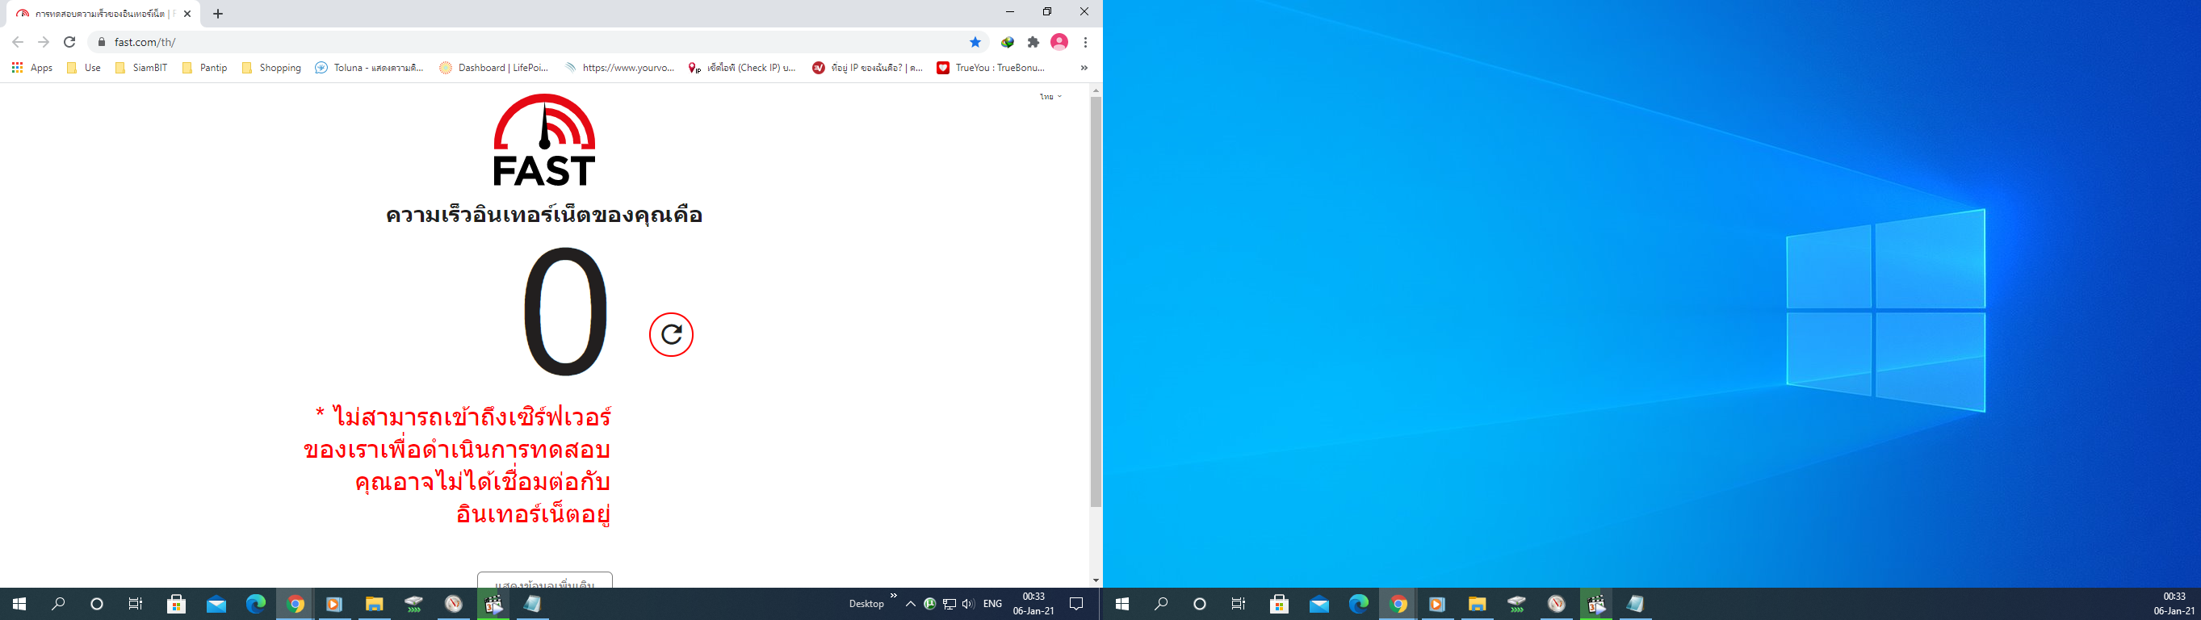Viewport: 2201px width, 620px height.
Task: Toggle the blue bookmark star
Action: [975, 42]
